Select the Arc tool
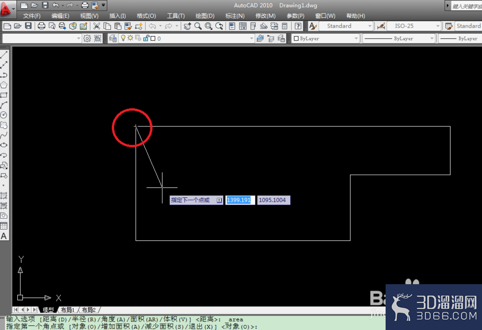This screenshot has height=330, width=482. point(4,105)
